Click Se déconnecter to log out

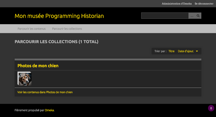[x=204, y=4]
